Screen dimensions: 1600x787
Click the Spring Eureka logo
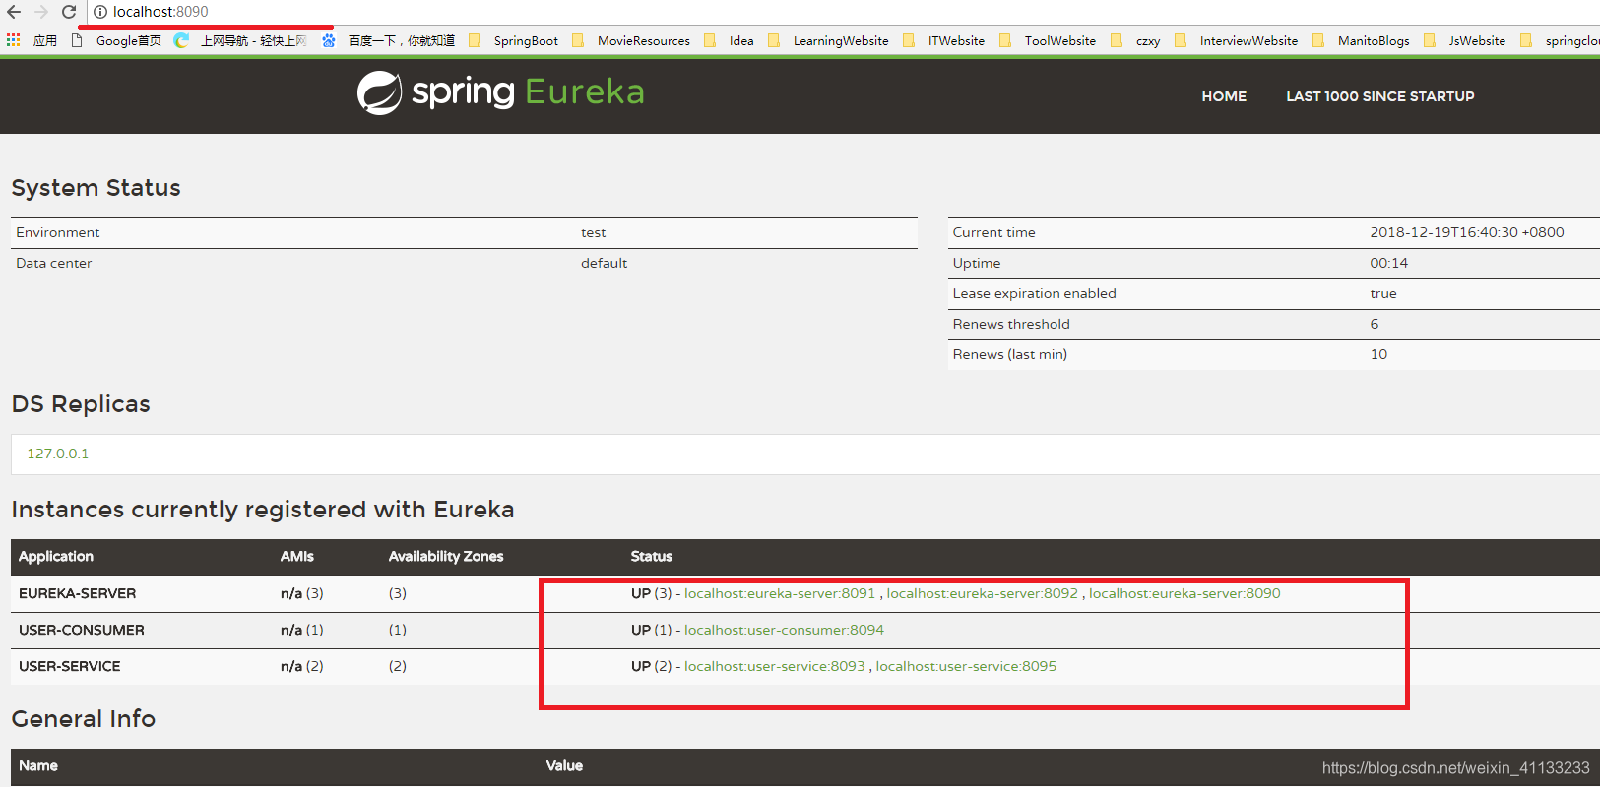click(x=500, y=92)
